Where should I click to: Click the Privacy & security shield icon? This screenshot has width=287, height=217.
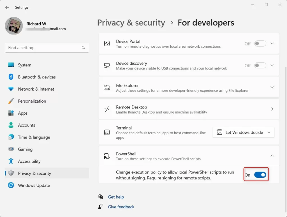11,173
